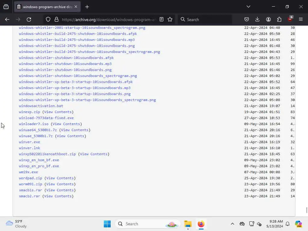The width and height of the screenshot is (308, 231).
Task: Download winloader7.iso file
Action: pos(34,124)
